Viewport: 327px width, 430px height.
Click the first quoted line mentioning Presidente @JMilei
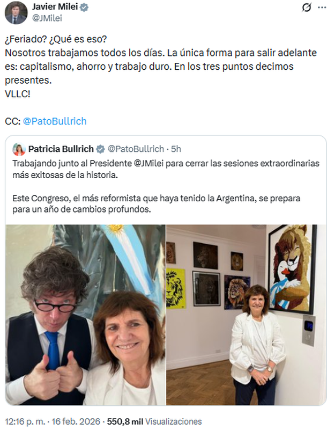[x=166, y=163]
